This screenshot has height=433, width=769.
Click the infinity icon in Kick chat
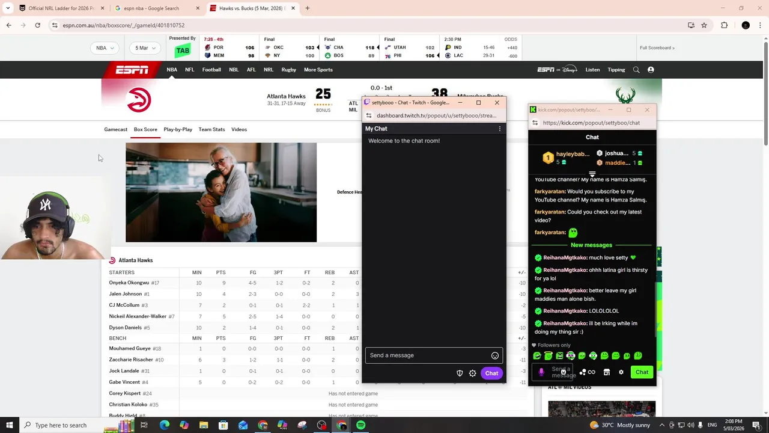(x=592, y=372)
